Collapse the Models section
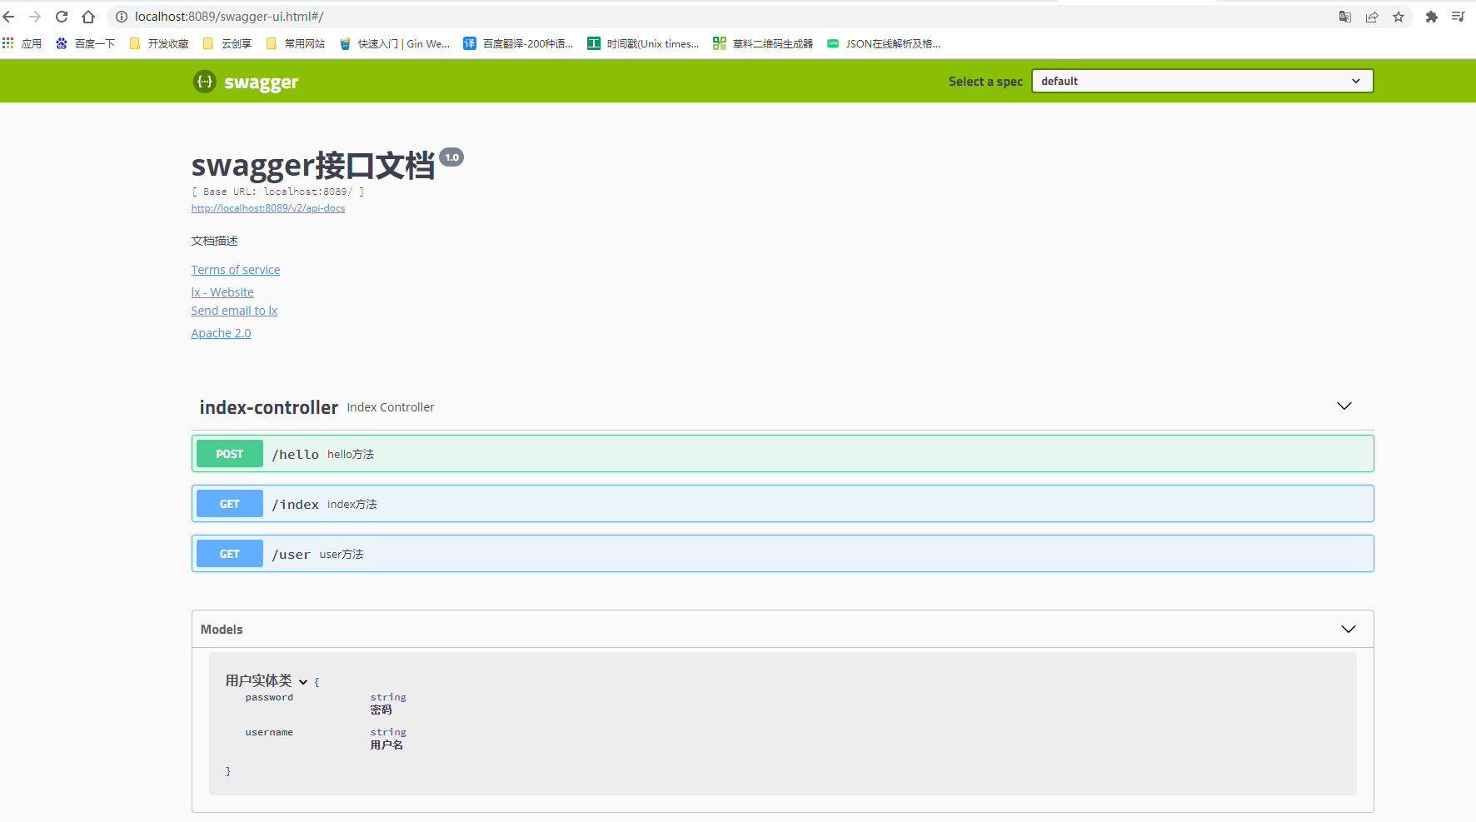The image size is (1476, 822). click(1348, 629)
